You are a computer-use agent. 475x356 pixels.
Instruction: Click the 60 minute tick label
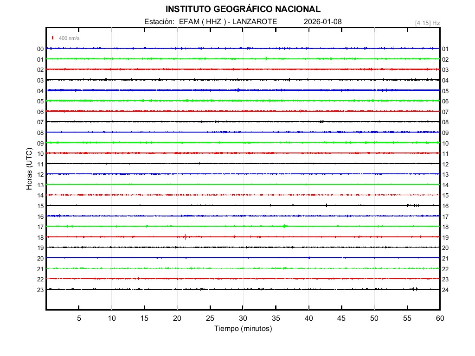coord(440,318)
